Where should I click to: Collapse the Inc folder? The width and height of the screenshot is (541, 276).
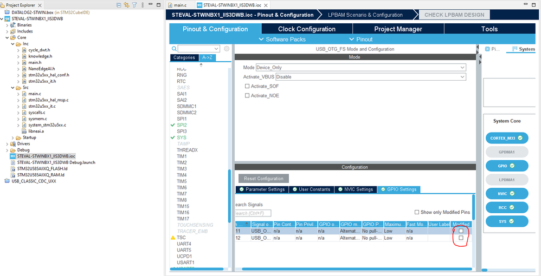click(x=13, y=44)
